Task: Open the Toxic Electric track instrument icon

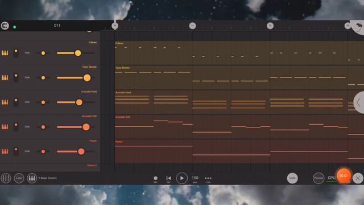Action: pyautogui.click(x=5, y=77)
